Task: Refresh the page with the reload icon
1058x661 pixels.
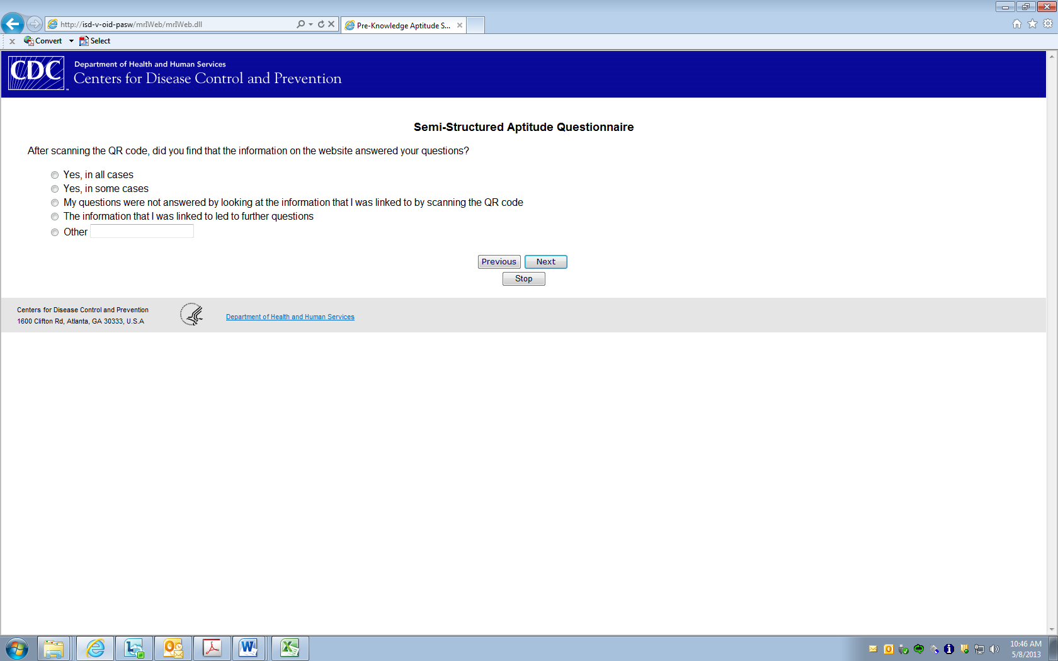Action: (321, 24)
